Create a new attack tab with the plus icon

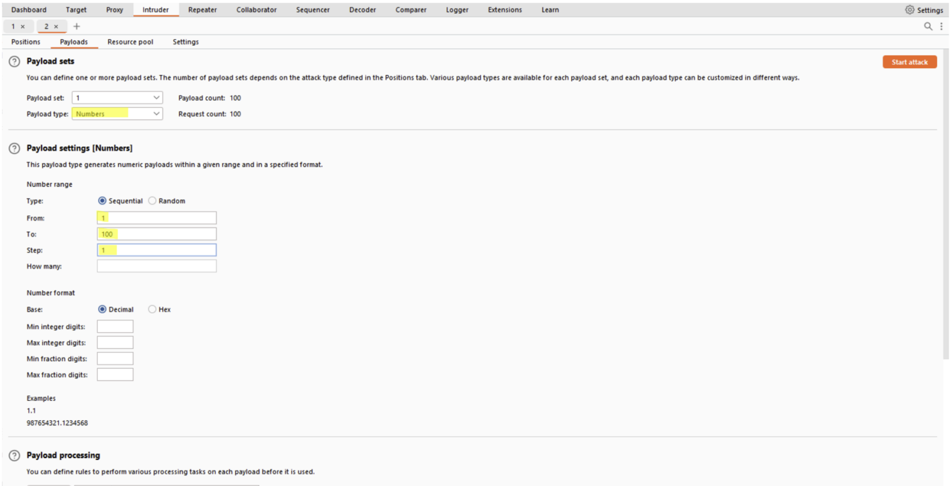coord(76,26)
